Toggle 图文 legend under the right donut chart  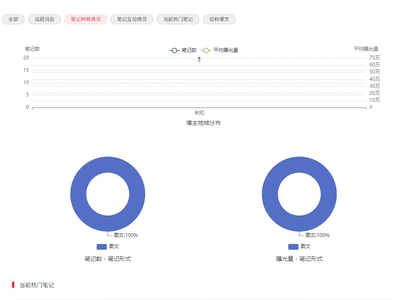pos(299,246)
